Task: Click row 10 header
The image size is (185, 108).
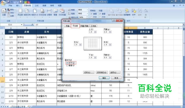Action: point(2,80)
